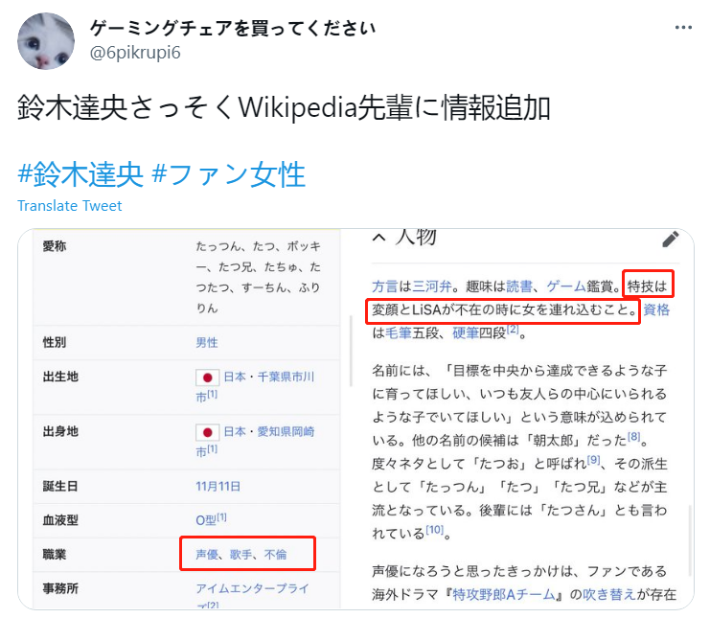Open the 日本・愛知県岡崎 hometown link
The image size is (710, 618).
(x=269, y=431)
